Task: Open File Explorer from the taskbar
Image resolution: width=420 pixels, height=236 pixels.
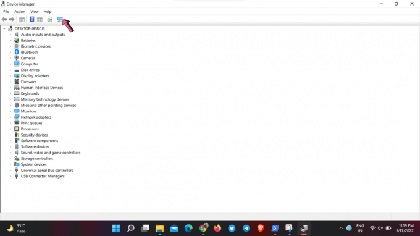Action: tap(159, 228)
